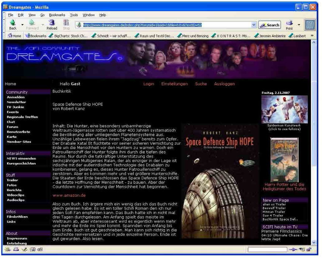Click the Mozilla throbber logo icon
This screenshot has height=258, width=322.
pos(309,25)
